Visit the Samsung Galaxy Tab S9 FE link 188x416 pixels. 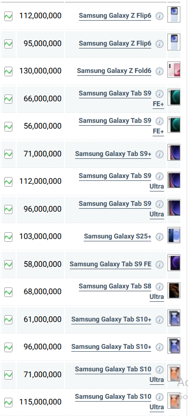tap(111, 264)
